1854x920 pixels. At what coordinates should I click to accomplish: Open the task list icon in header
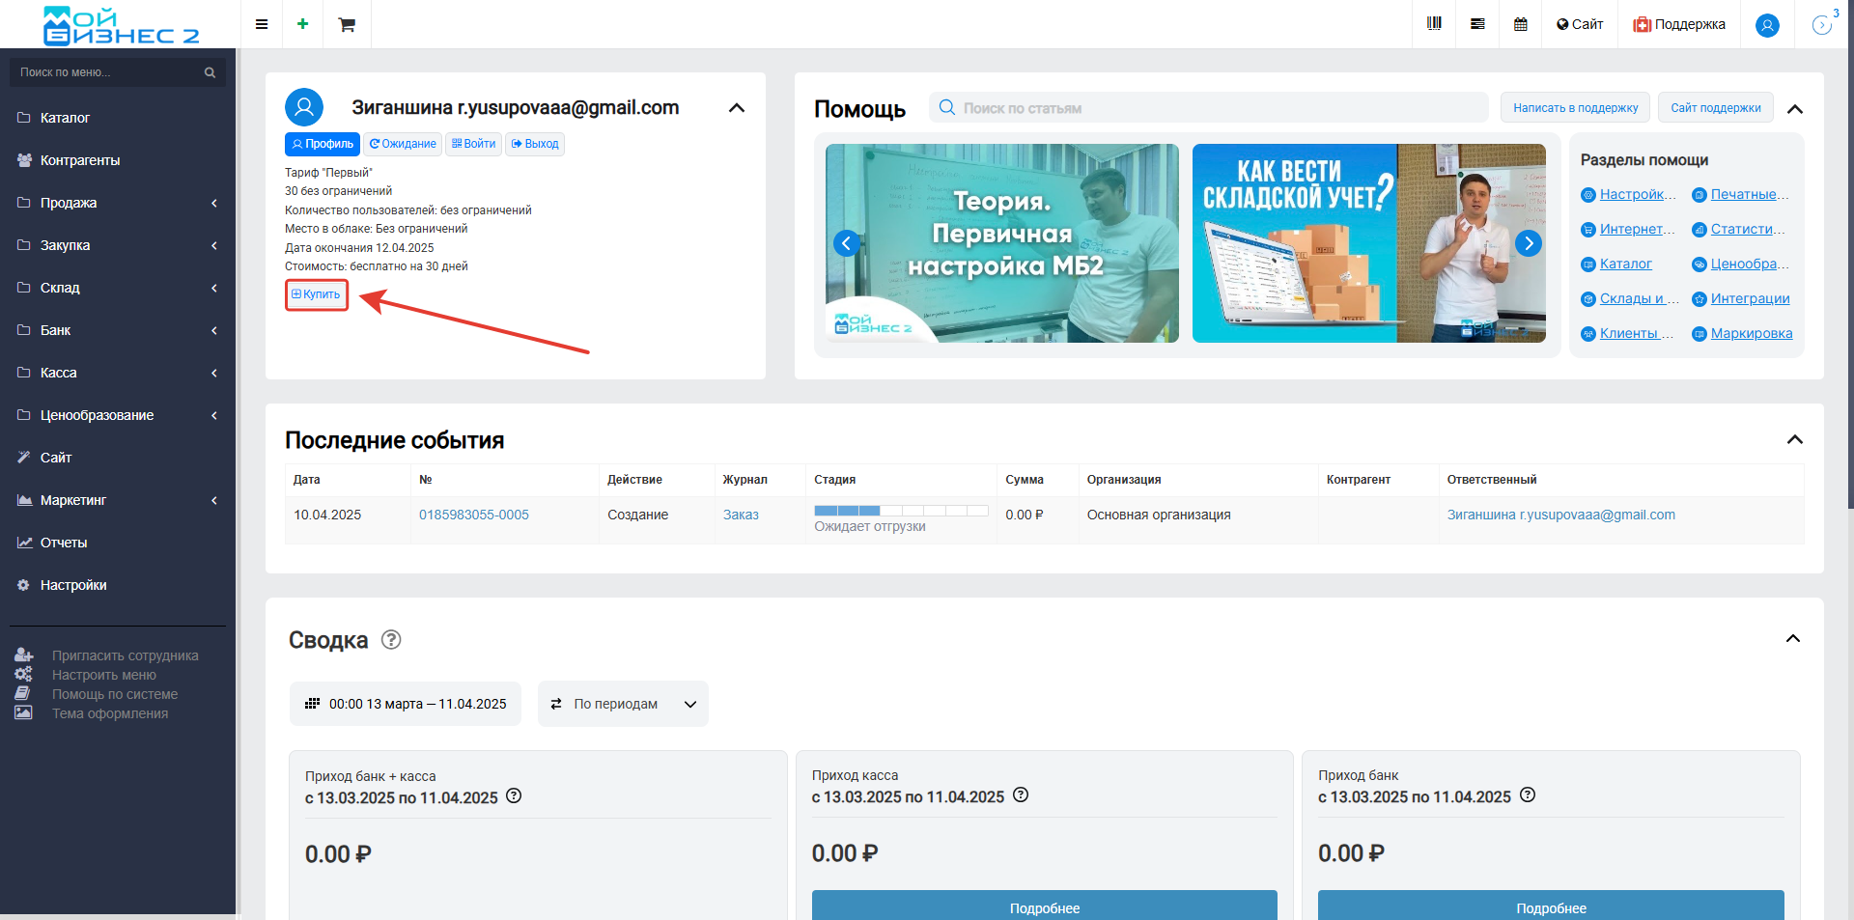click(1477, 24)
